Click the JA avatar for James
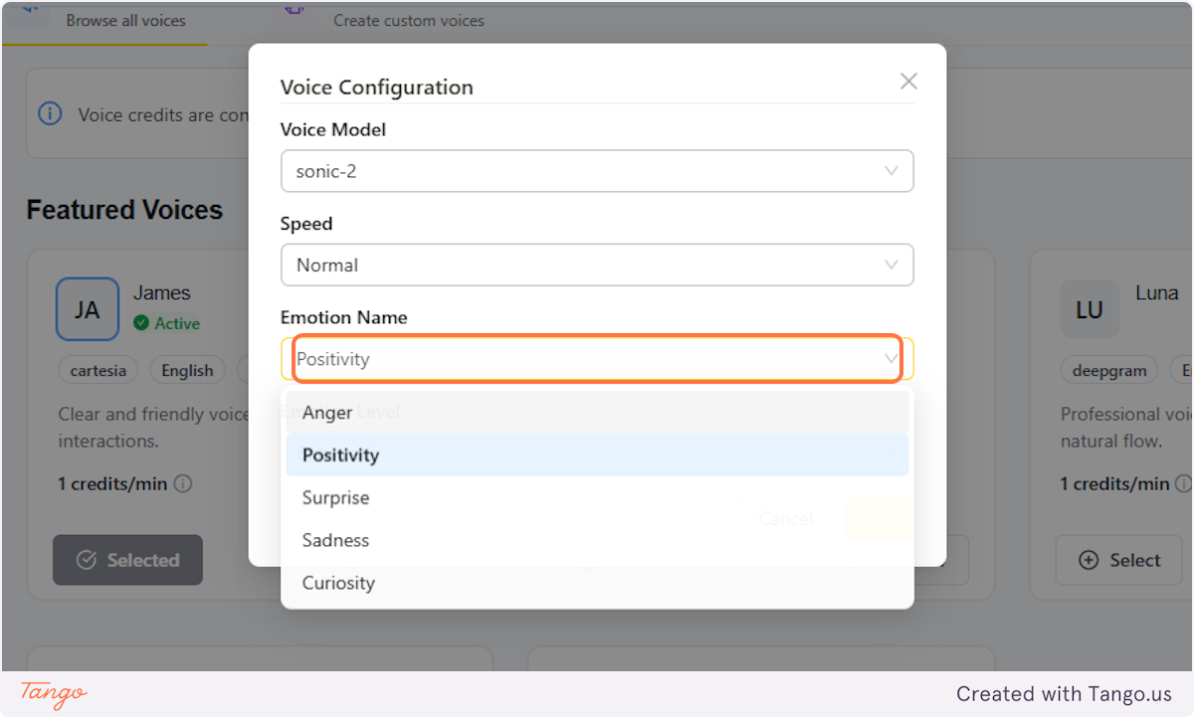This screenshot has width=1194, height=717. coord(88,309)
